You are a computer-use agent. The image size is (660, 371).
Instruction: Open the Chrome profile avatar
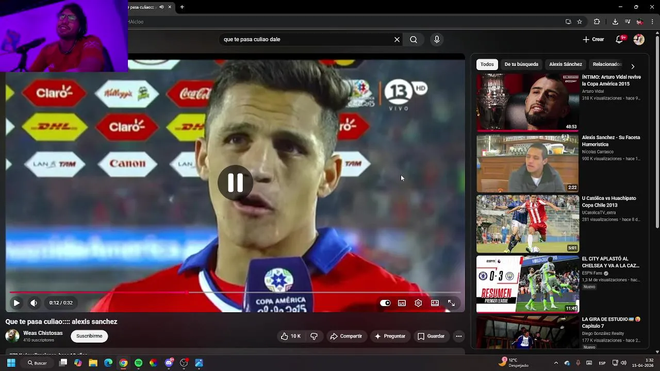pos(640,22)
